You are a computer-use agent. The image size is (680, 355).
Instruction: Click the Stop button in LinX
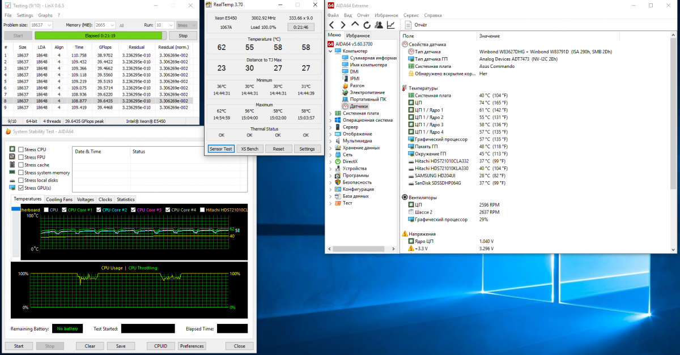click(x=182, y=36)
